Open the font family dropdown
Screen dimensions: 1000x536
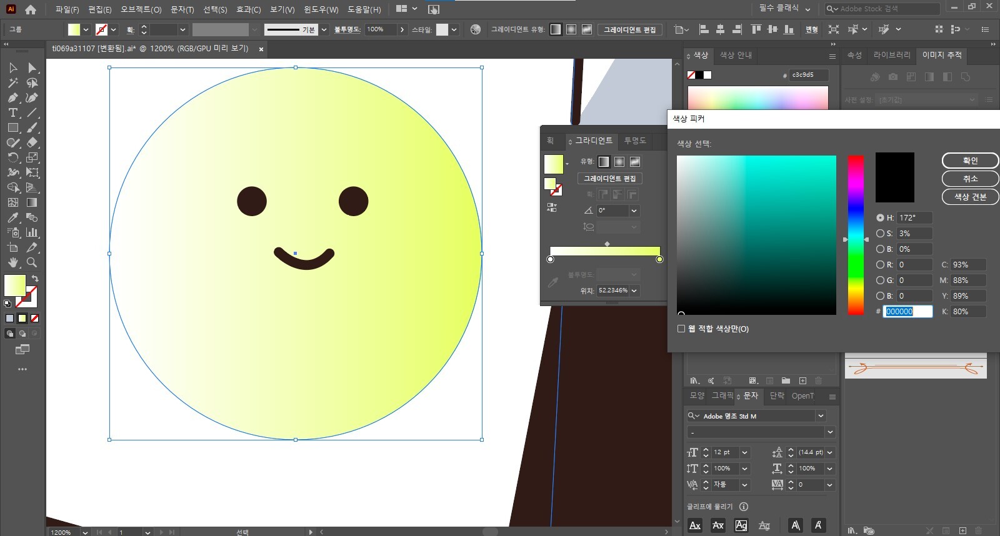821,416
